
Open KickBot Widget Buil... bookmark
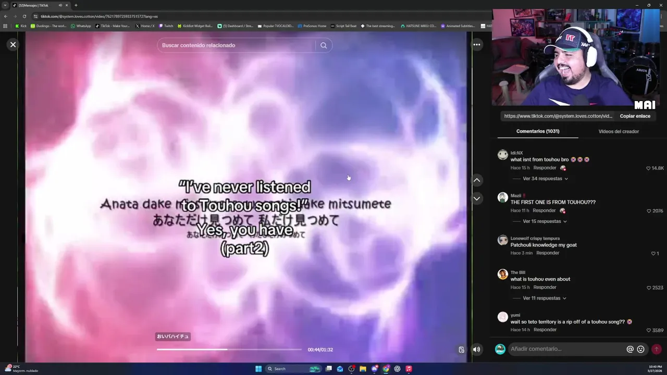(x=195, y=26)
